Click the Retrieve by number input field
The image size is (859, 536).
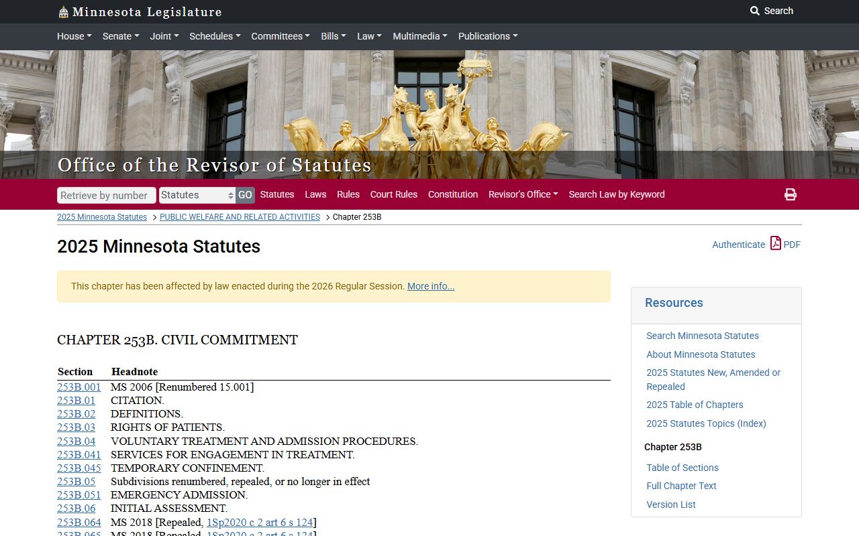point(107,195)
